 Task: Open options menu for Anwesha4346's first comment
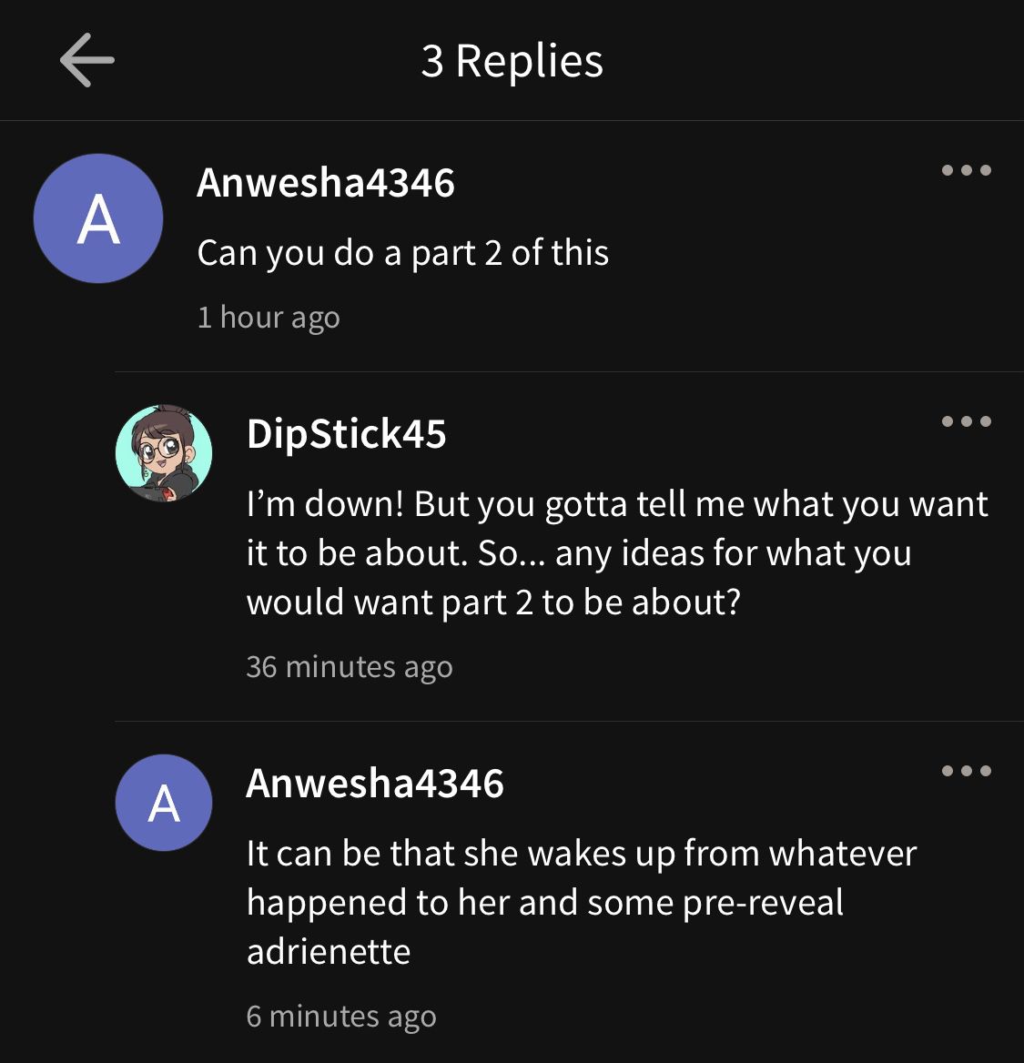pyautogui.click(x=967, y=169)
